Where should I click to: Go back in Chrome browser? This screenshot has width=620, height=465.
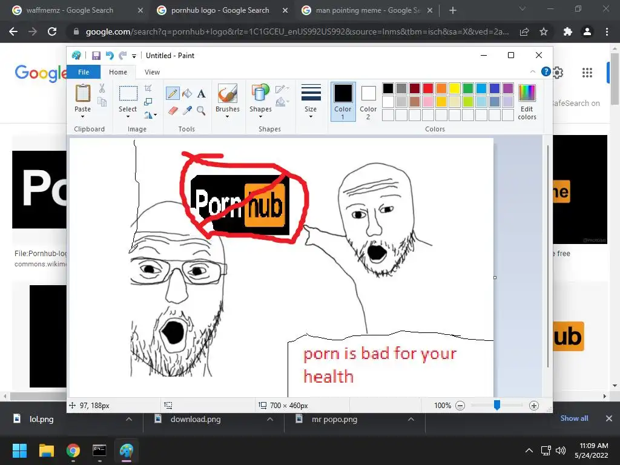pyautogui.click(x=13, y=31)
